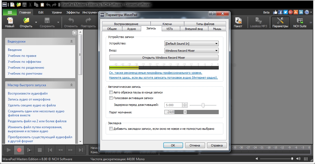This screenshot has width=315, height=164.
Task: Share via the LinkedIn icon
Action: pyautogui.click(x=301, y=12)
